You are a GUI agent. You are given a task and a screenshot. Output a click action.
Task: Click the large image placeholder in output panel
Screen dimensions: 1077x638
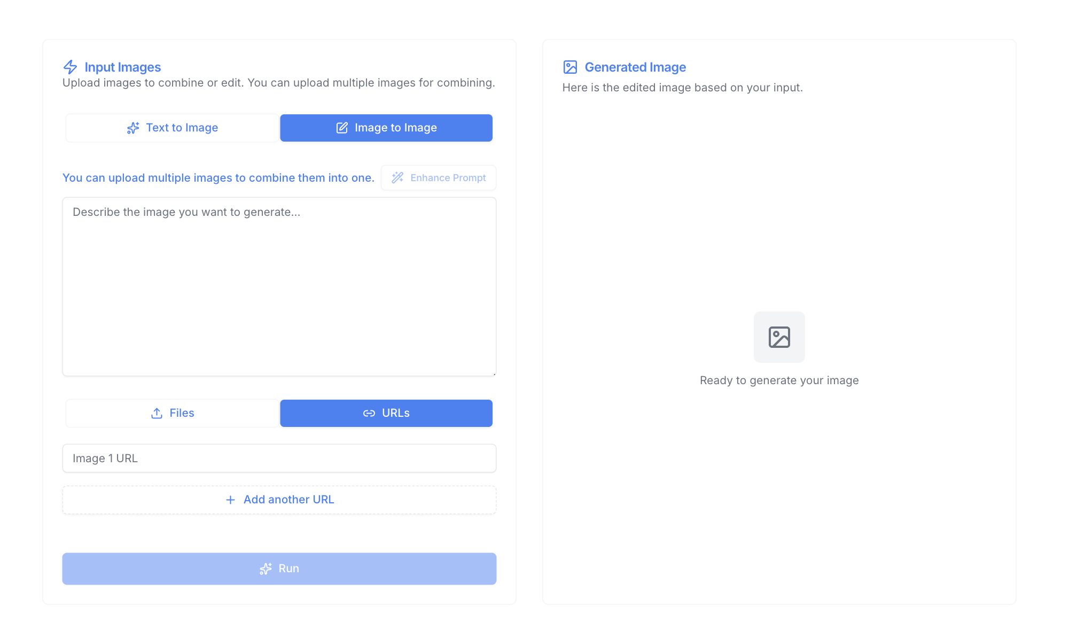[x=779, y=337]
